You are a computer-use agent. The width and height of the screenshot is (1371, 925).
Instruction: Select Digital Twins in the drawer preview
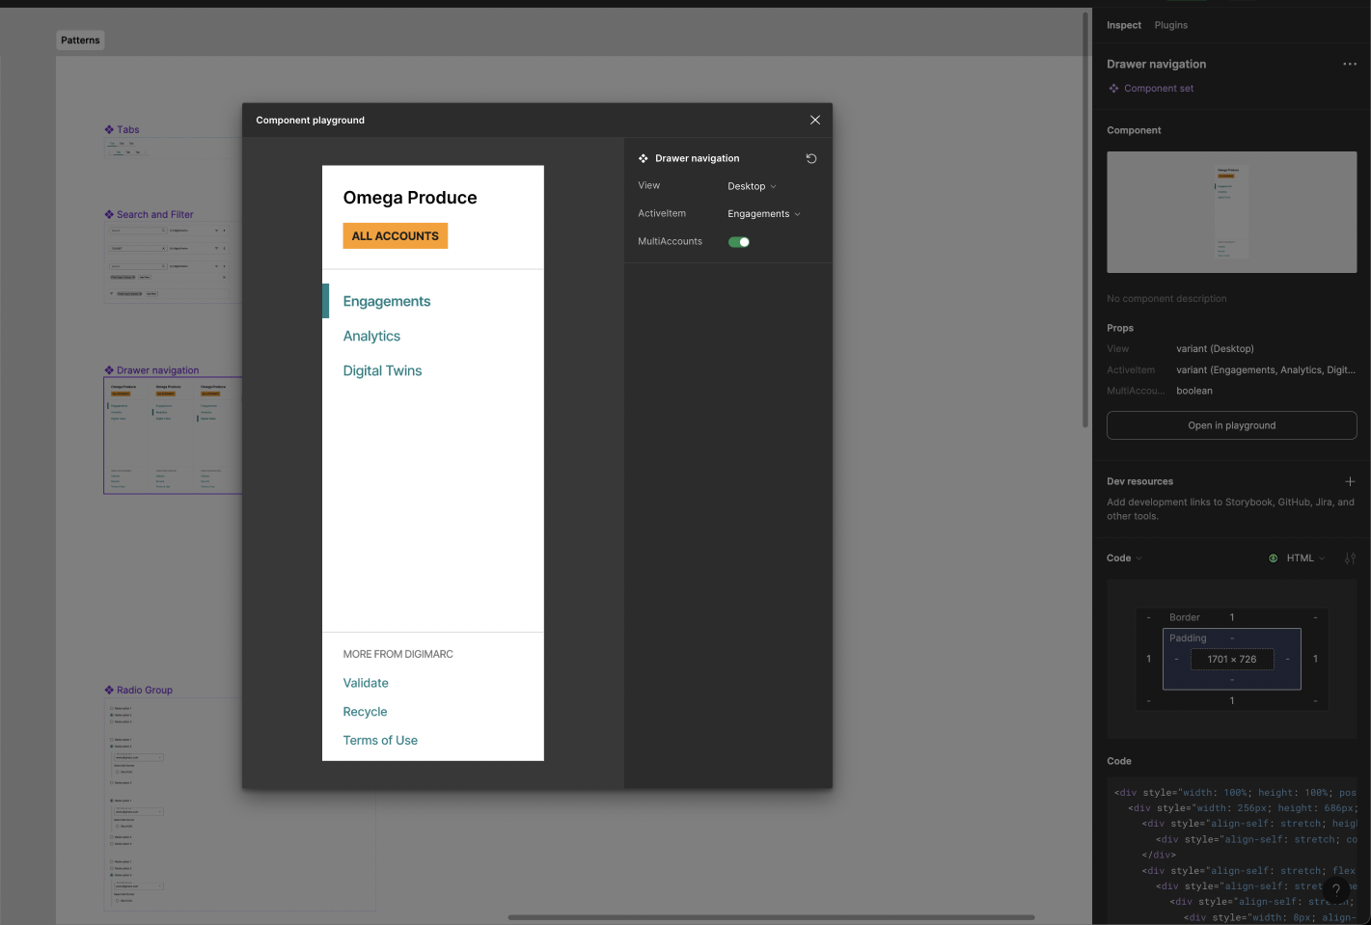tap(382, 370)
